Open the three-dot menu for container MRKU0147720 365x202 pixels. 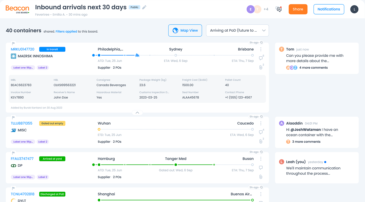click(261, 49)
